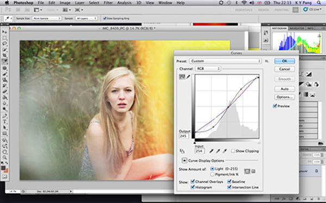326x203 pixels.
Task: Select the edit-points curve tool icon
Action: tap(182, 77)
